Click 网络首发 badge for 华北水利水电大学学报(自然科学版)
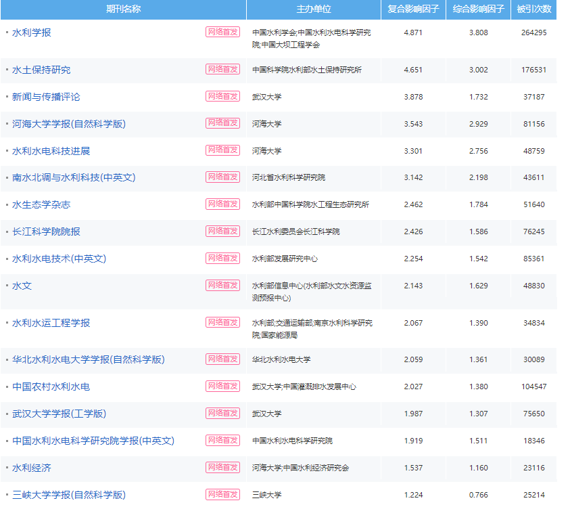570x507 pixels. click(x=223, y=359)
